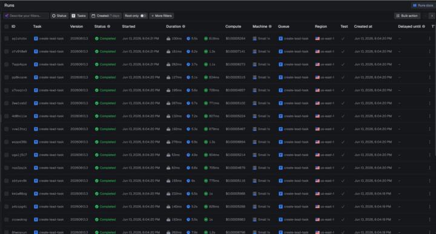This screenshot has height=234, width=436.
Task: Click the info icon beside Delayed until header
Action: click(x=423, y=27)
